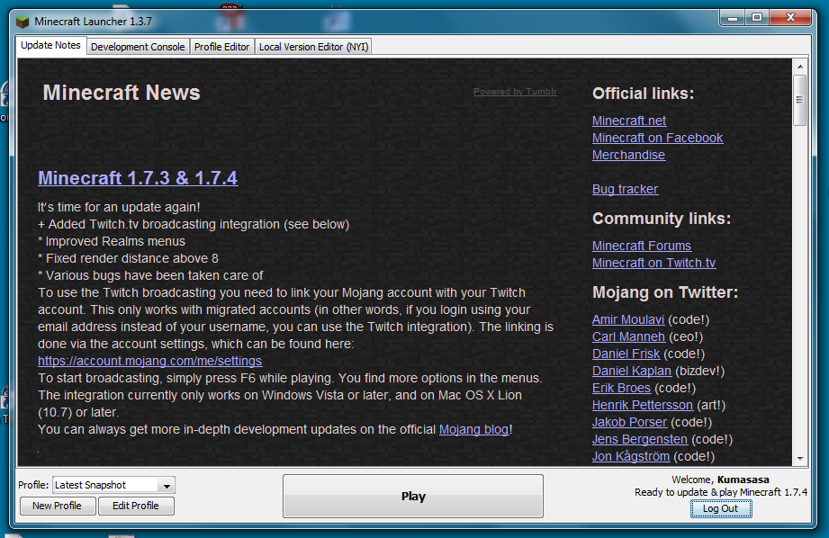Click the news scrollbar down arrow
This screenshot has height=538, width=829.
point(800,458)
